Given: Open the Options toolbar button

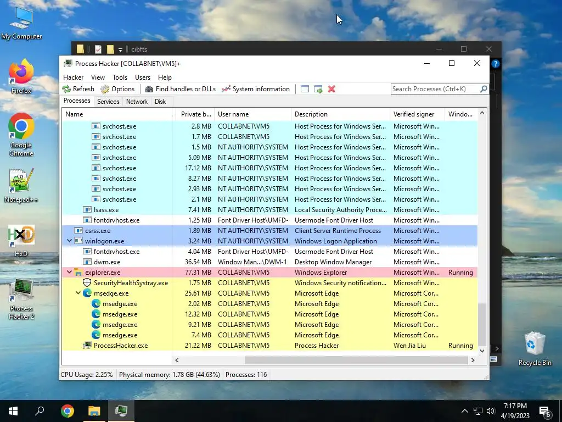Looking at the screenshot, I should tap(117, 89).
